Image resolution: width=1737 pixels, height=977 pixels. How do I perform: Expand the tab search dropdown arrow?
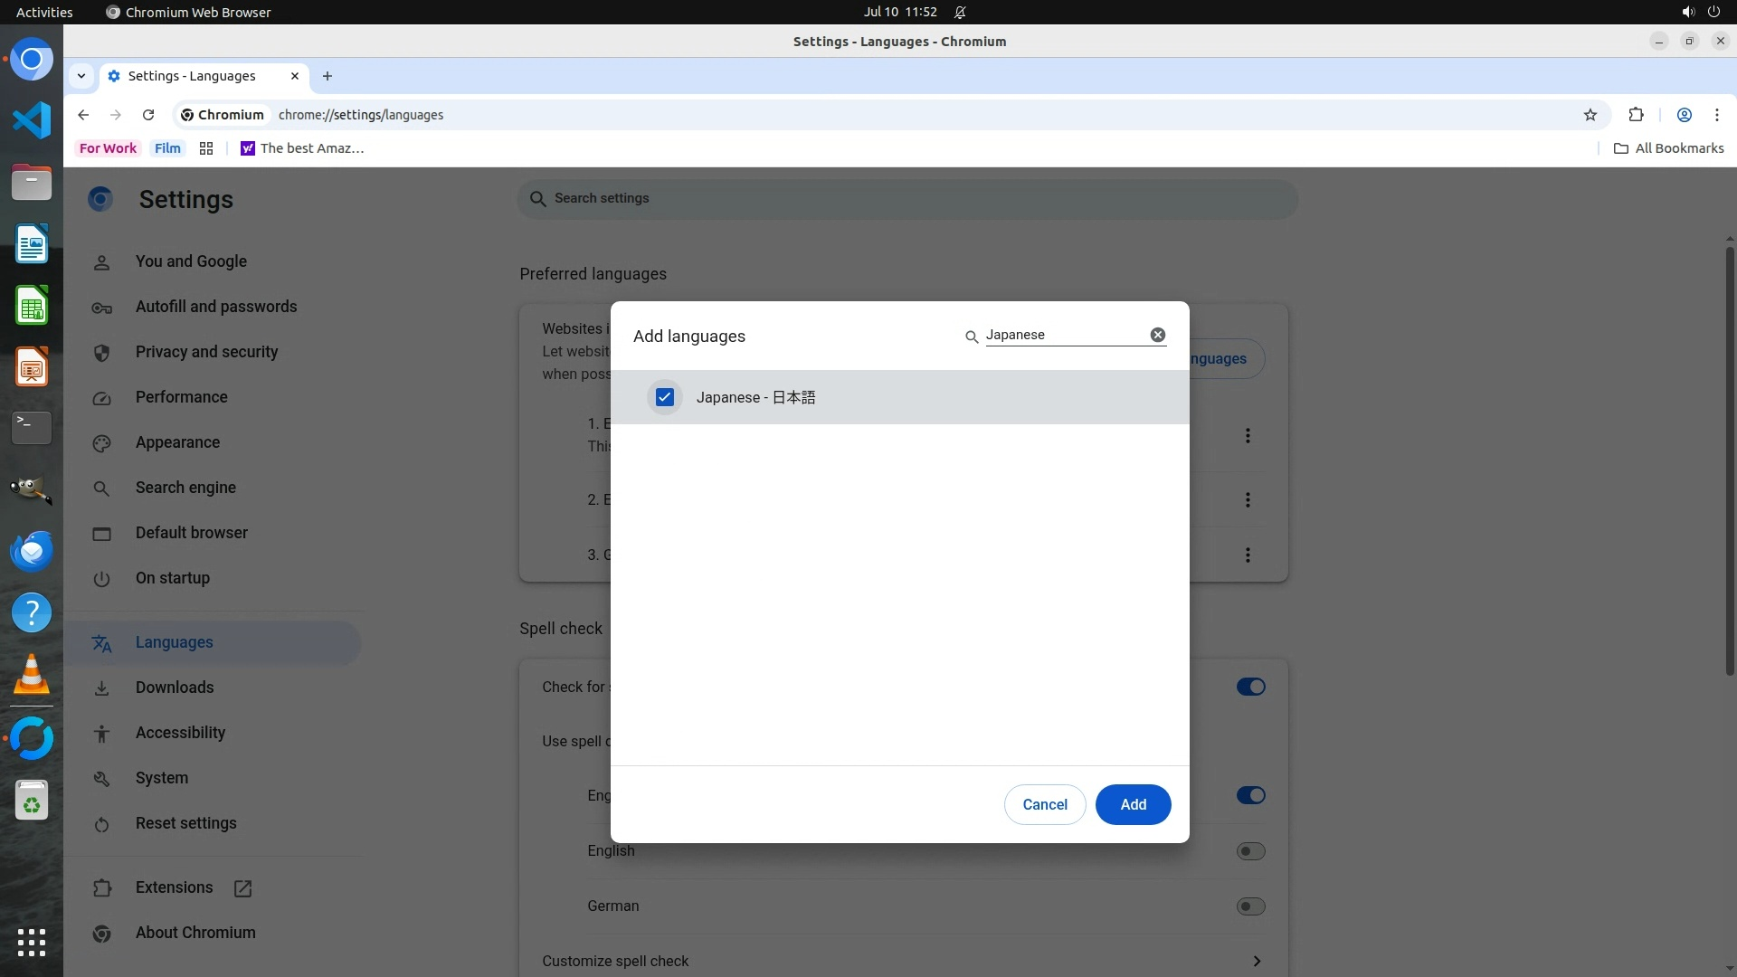point(81,76)
